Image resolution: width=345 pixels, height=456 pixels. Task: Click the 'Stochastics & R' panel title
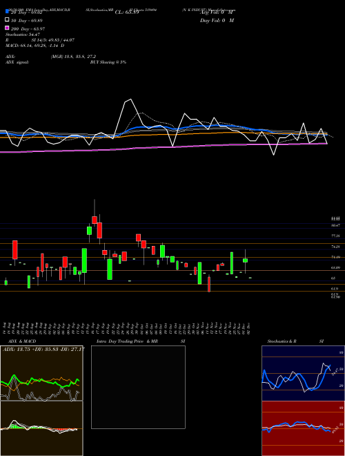tap(282, 341)
